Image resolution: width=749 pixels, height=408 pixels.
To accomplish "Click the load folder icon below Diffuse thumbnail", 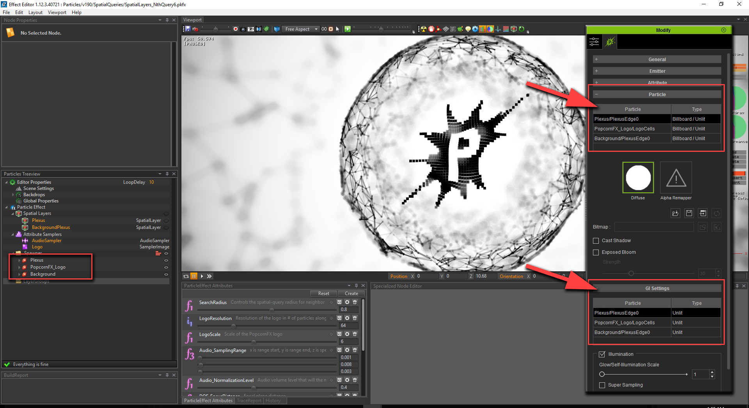I will click(675, 213).
